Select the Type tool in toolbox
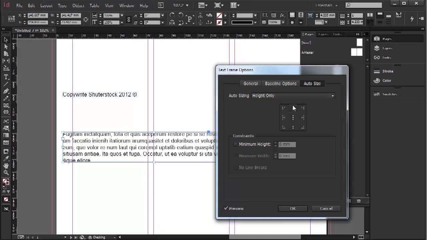Viewport: 427px width, 240px height. [x=6, y=77]
